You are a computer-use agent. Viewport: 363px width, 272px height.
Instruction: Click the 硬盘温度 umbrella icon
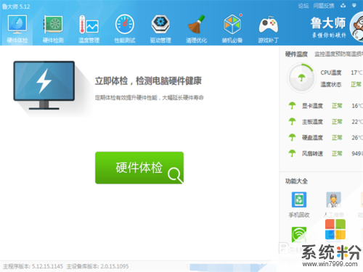point(292,138)
